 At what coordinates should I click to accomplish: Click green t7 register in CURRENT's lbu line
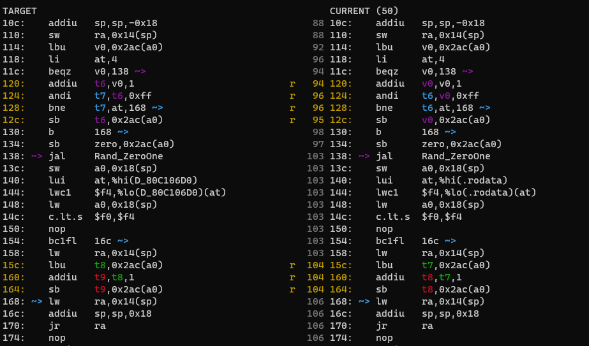coord(427,265)
